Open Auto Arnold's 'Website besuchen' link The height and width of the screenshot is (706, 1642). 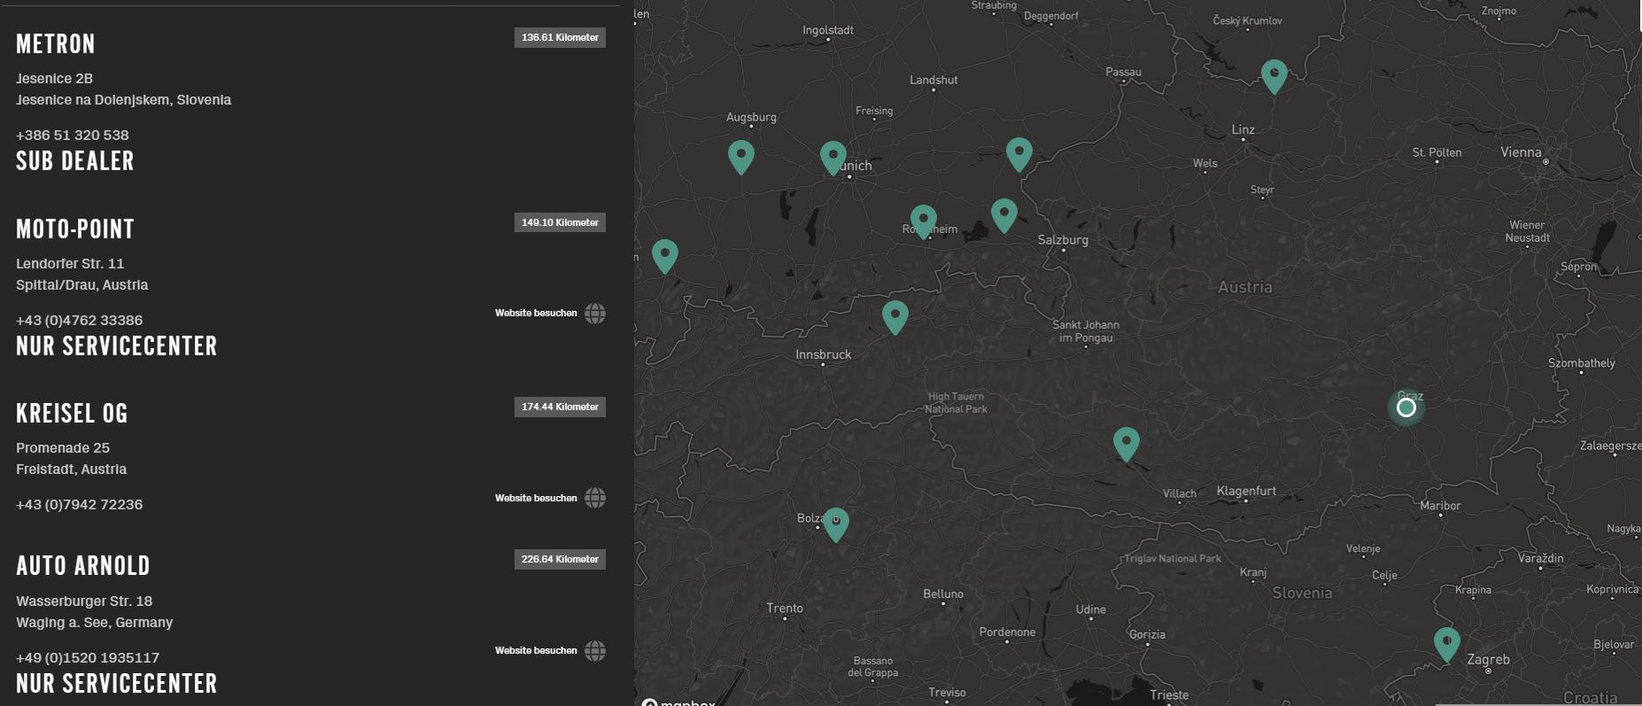tap(536, 651)
